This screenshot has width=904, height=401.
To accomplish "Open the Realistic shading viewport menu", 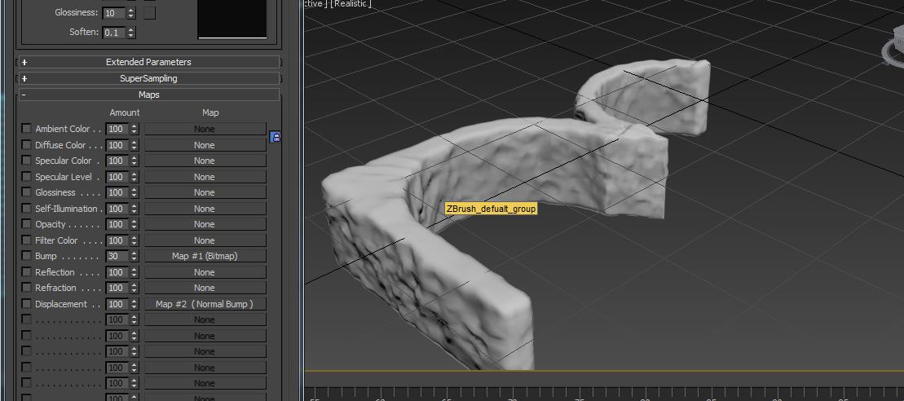I will point(351,4).
